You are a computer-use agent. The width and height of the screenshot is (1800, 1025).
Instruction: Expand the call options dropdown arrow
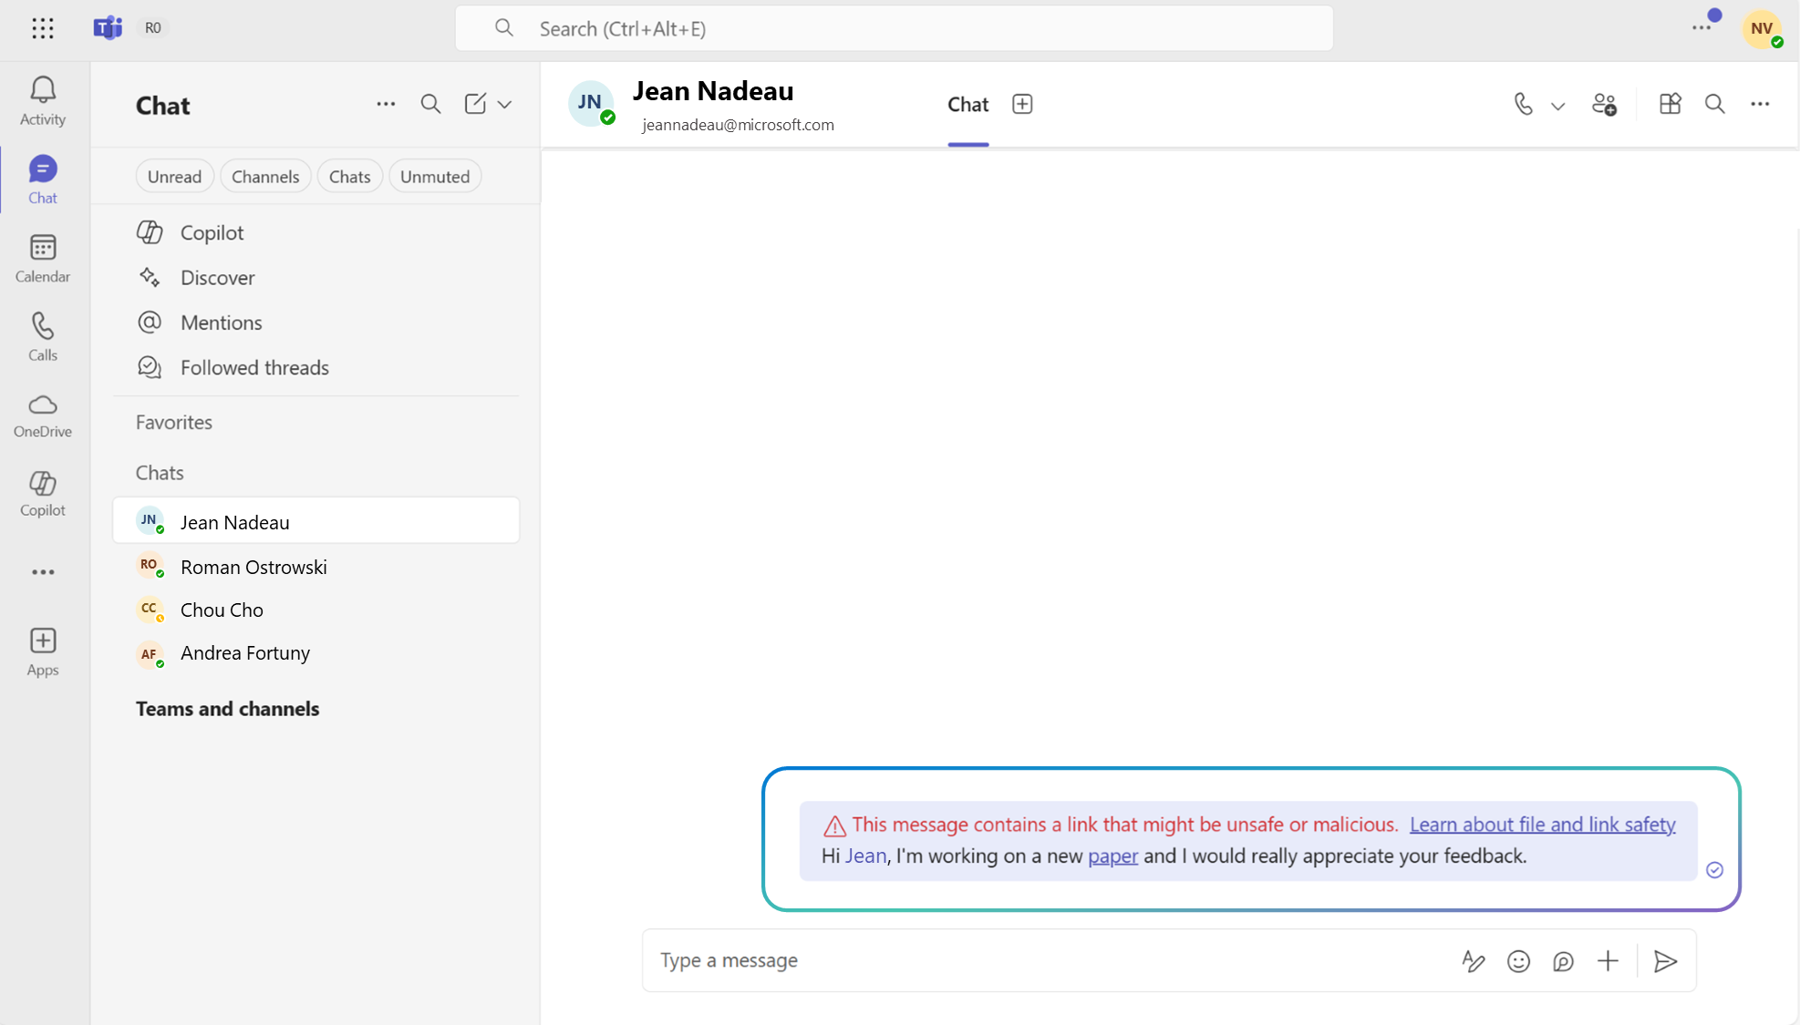point(1557,106)
